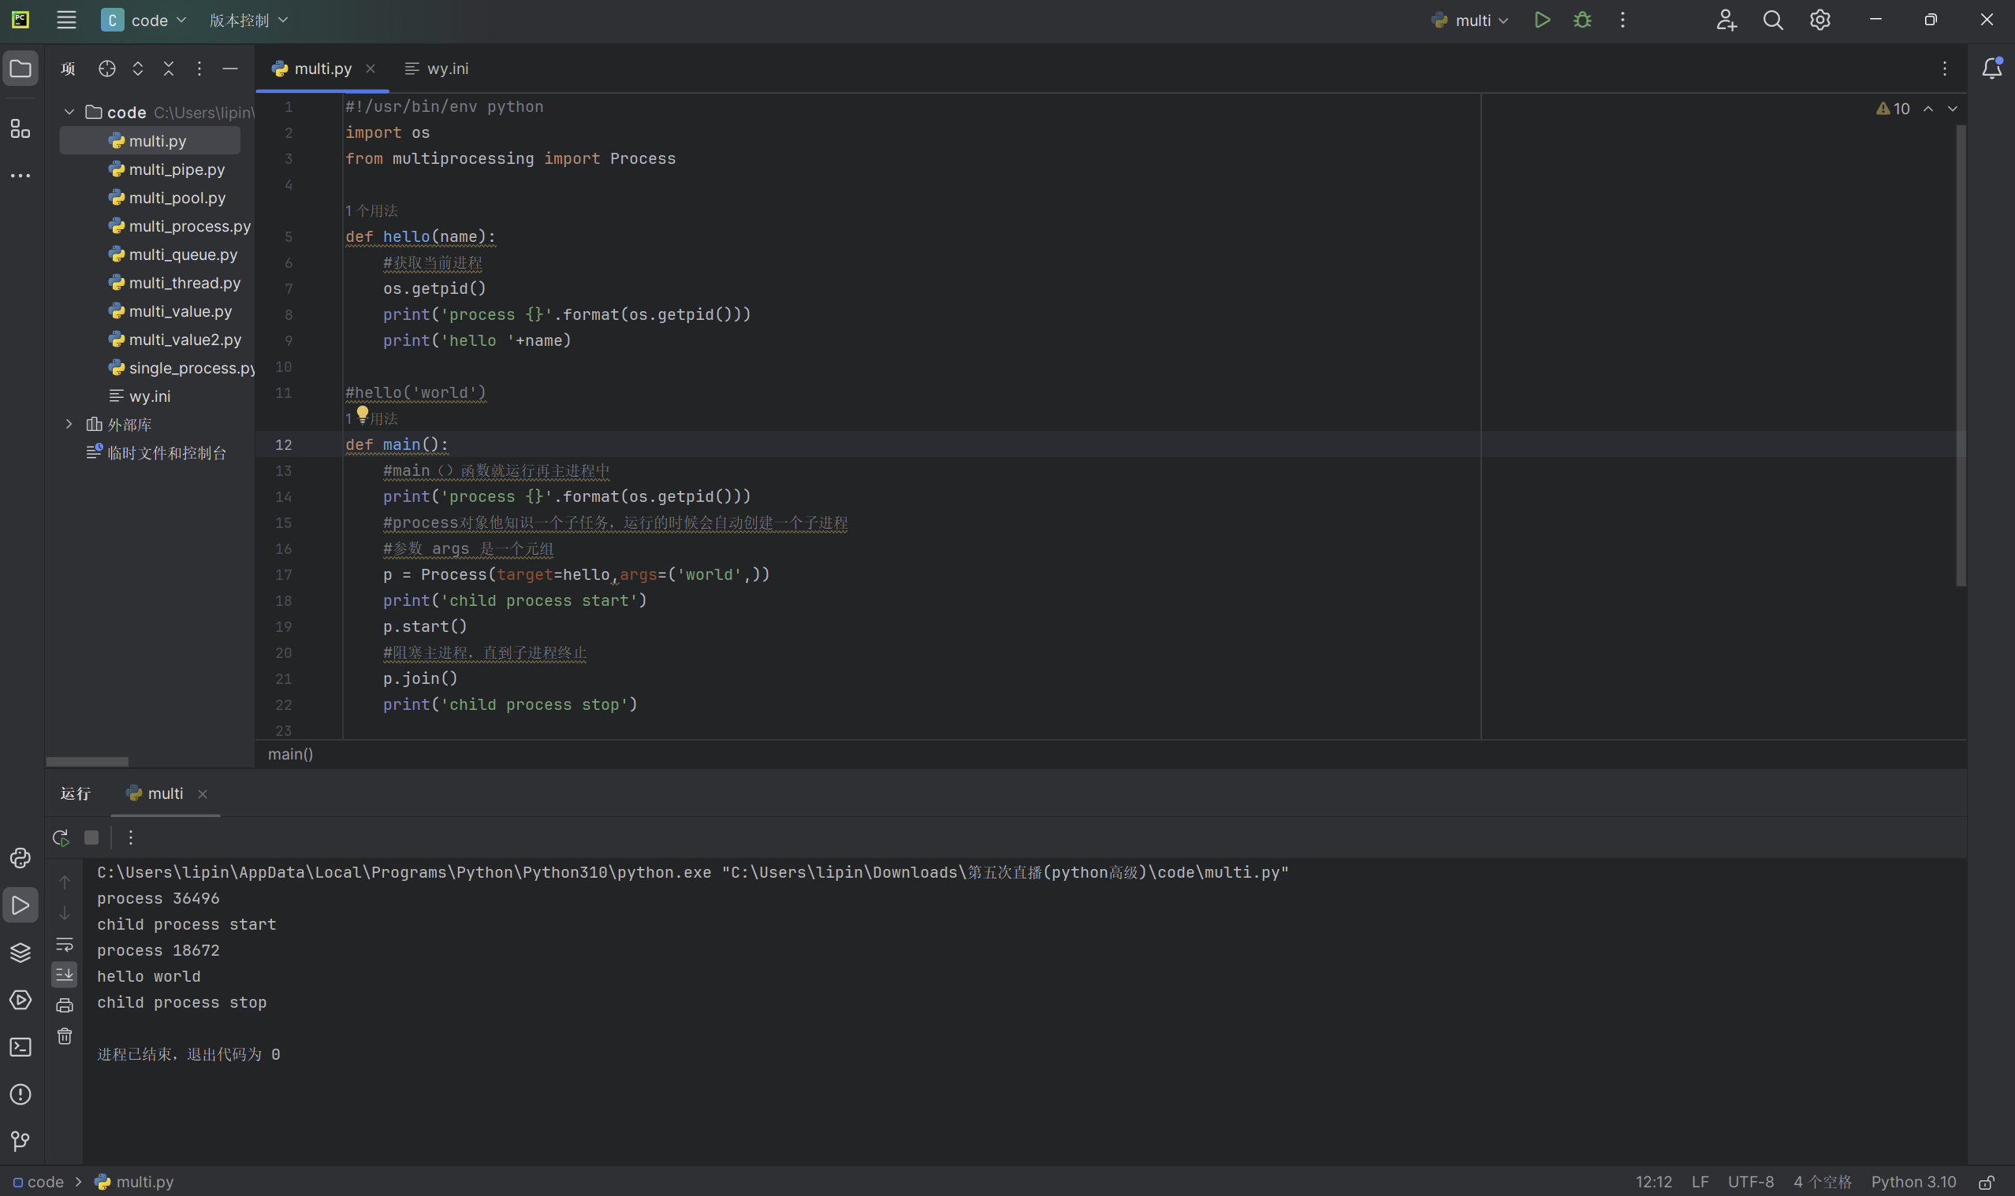The width and height of the screenshot is (2015, 1196).
Task: Open the Python Console tool window
Action: pos(20,858)
